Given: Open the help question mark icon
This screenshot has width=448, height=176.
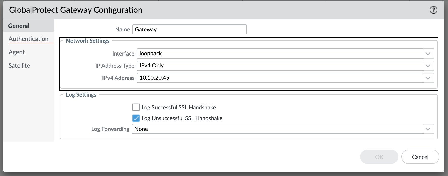Looking at the screenshot, I should click(x=433, y=10).
